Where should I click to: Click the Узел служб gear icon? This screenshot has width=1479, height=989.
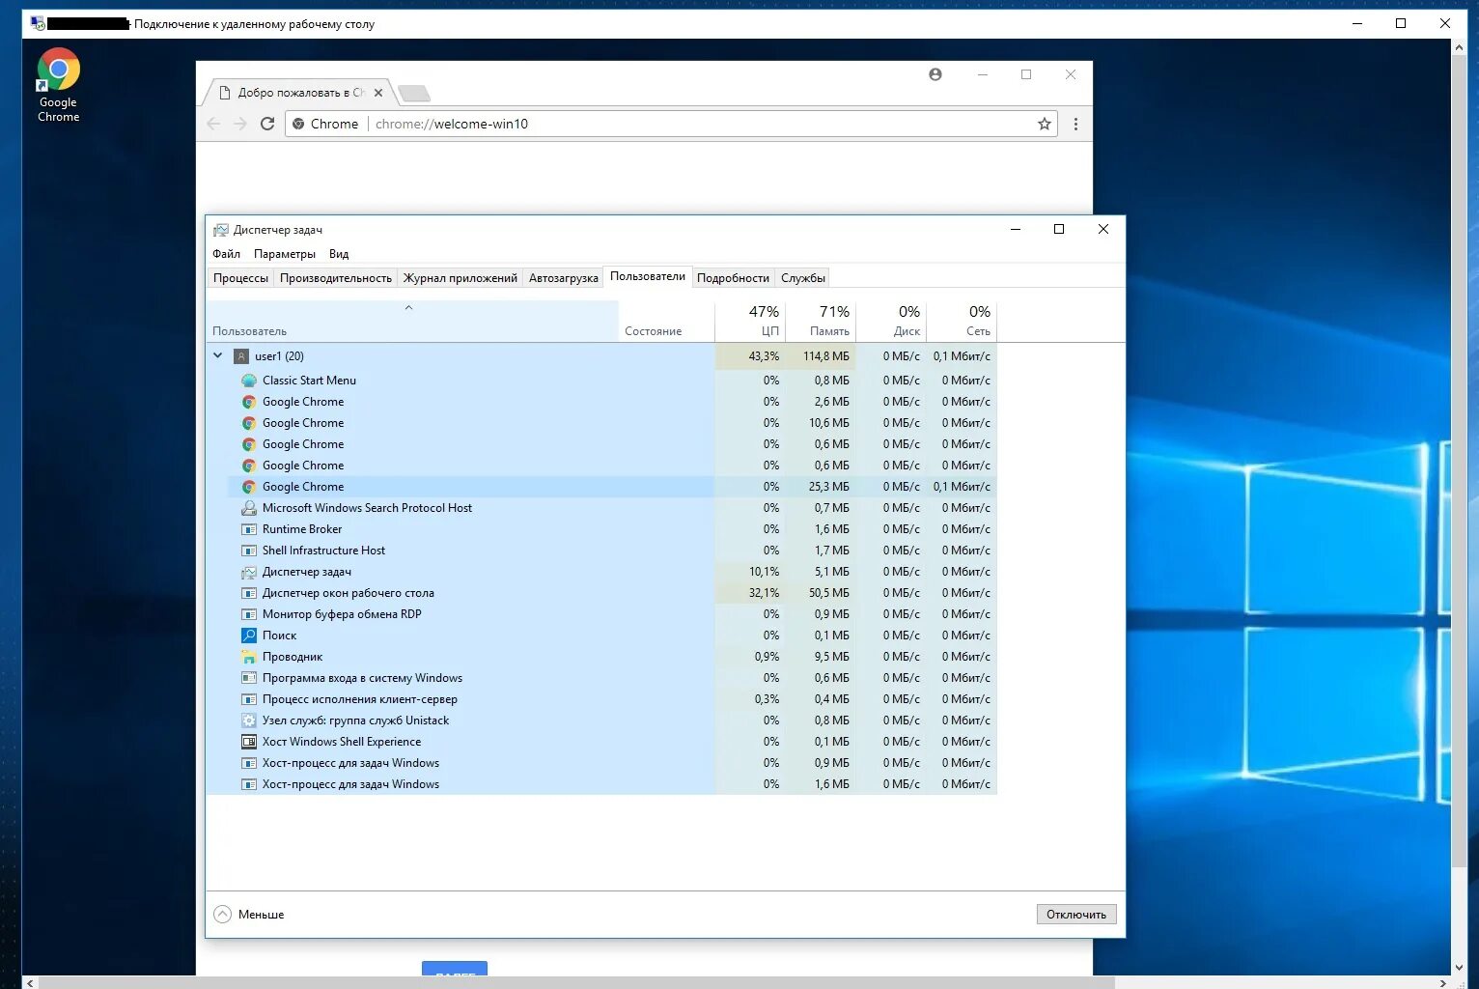(x=249, y=721)
